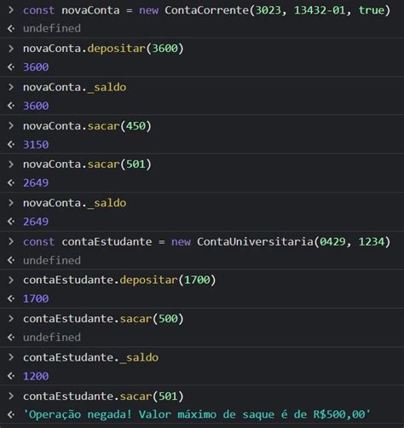The height and width of the screenshot is (428, 404).
Task: Click the 2649 returned by novaConta.sacar(501)
Action: [36, 183]
